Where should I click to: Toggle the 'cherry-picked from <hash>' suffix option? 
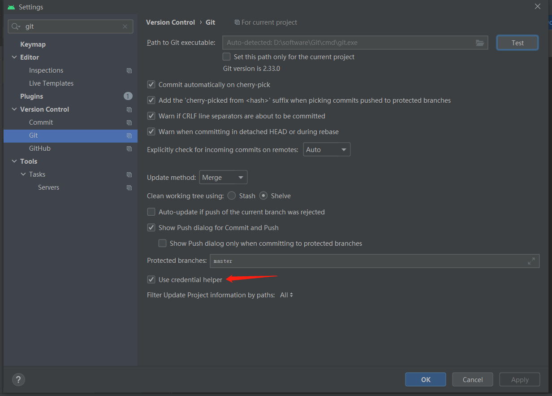(x=151, y=100)
